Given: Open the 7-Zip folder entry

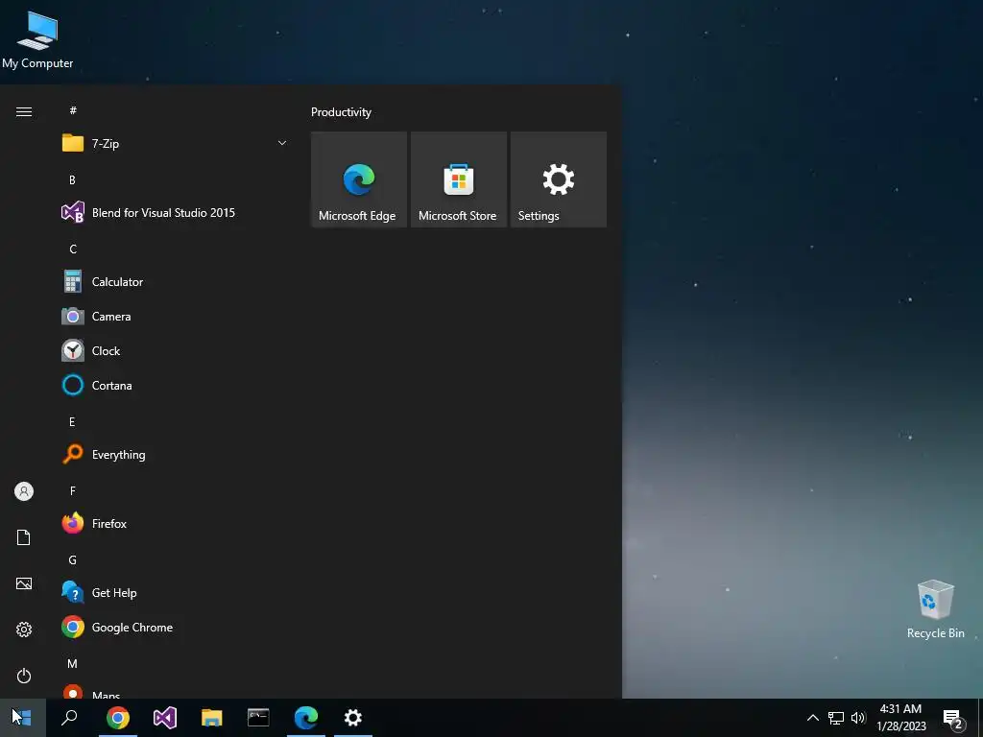Looking at the screenshot, I should click(175, 143).
